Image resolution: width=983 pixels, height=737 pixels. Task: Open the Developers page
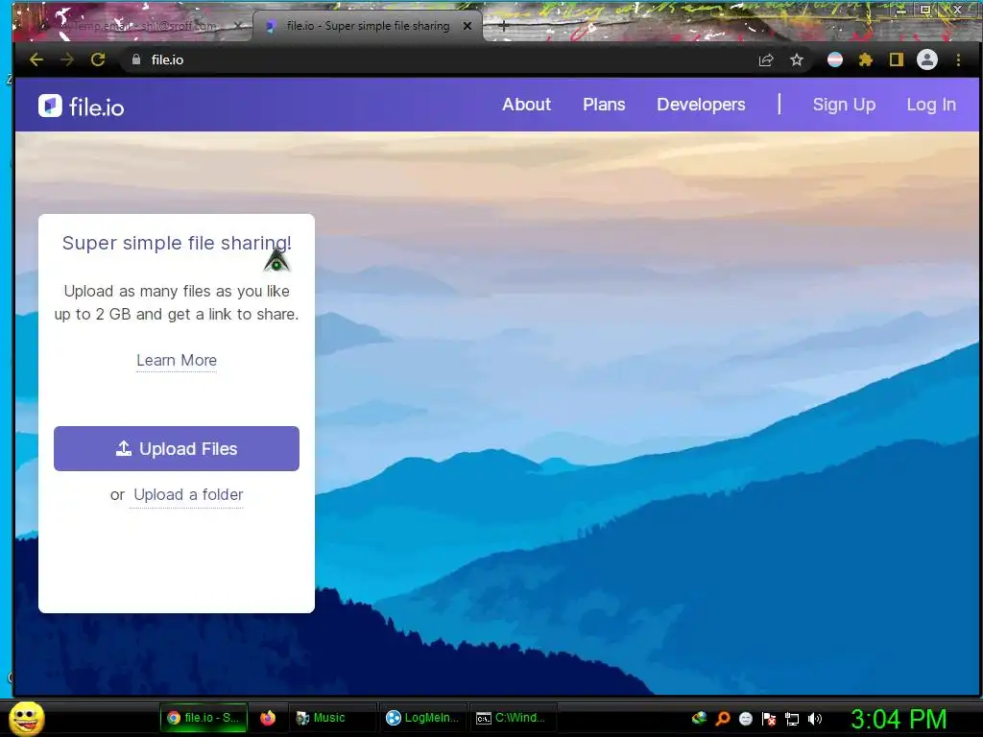tap(701, 105)
